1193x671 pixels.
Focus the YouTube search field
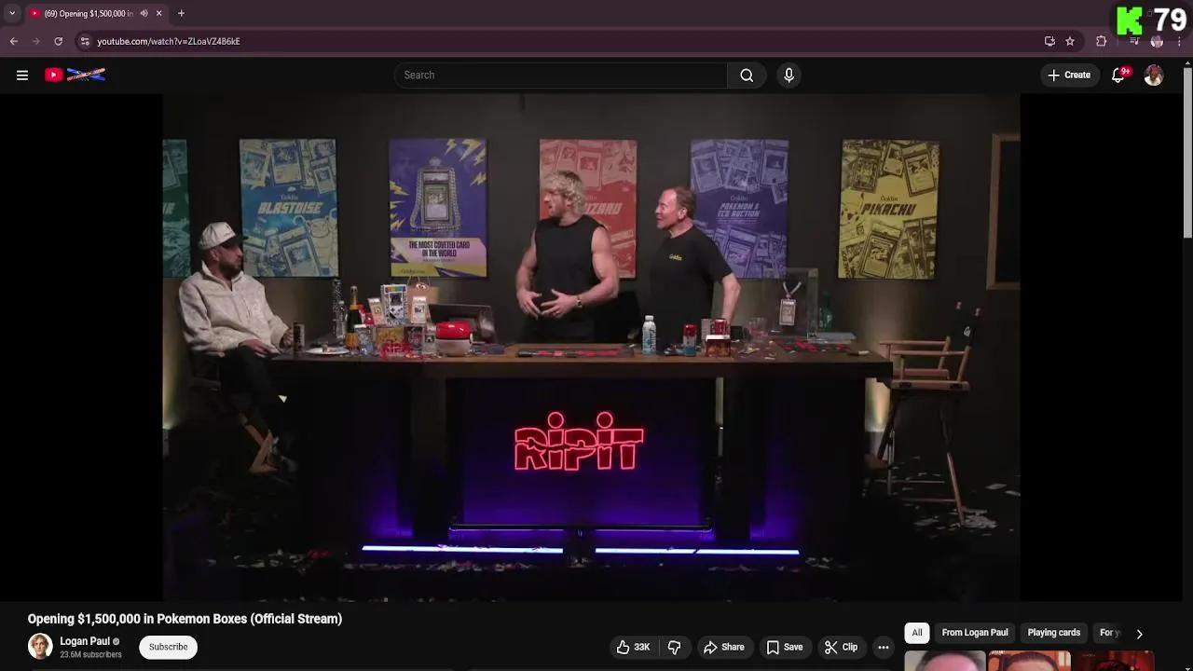tap(561, 75)
